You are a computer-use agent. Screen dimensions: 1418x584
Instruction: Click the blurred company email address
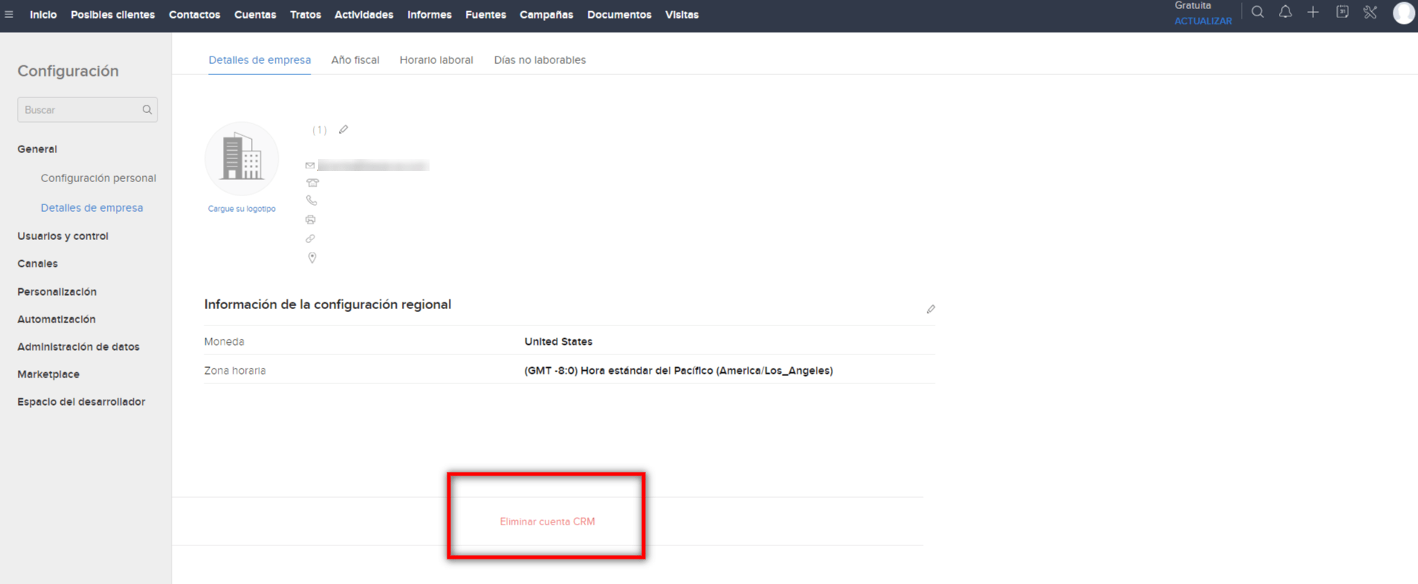(x=373, y=166)
